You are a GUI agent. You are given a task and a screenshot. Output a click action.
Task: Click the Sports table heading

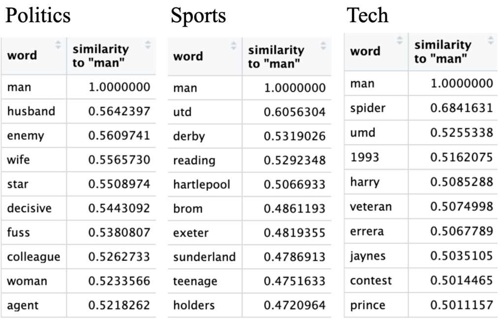click(x=198, y=16)
